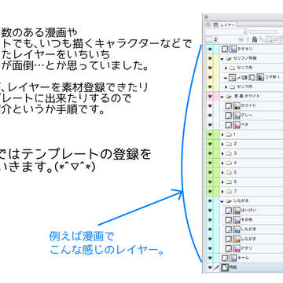This screenshot has width=283, height=283.
Task: Select the layer named はいけい
Action: [248, 210]
